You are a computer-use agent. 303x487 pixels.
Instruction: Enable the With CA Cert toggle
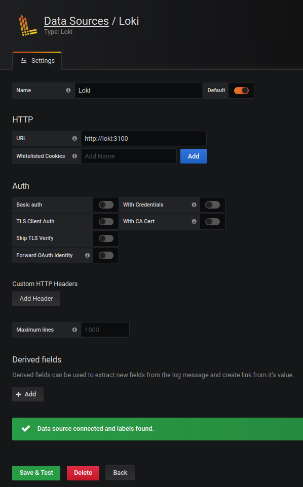tap(213, 221)
